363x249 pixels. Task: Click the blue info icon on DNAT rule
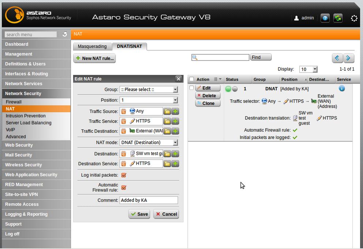tap(342, 88)
